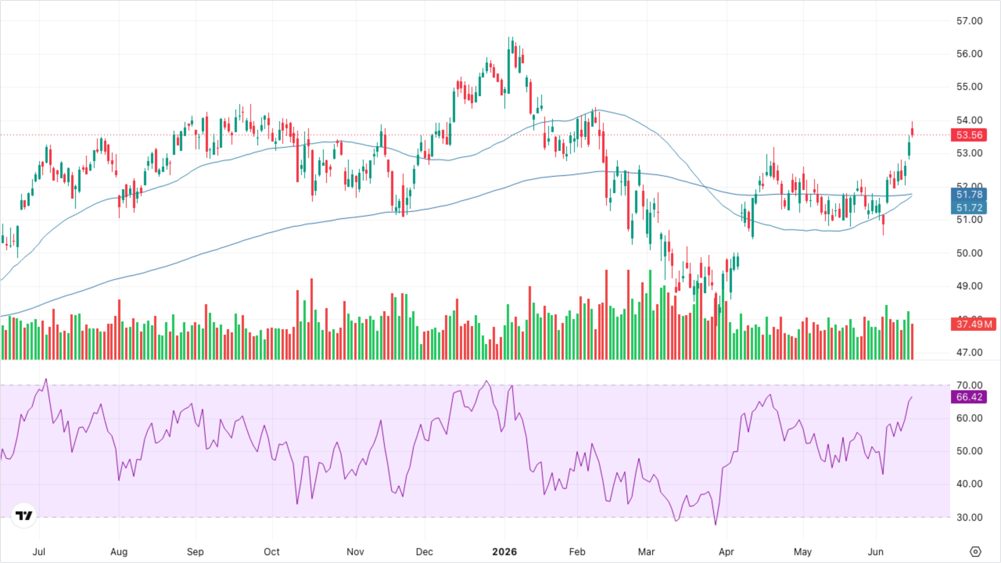The width and height of the screenshot is (1001, 563).
Task: Click the 56.00 price scale label
Action: pyautogui.click(x=969, y=54)
